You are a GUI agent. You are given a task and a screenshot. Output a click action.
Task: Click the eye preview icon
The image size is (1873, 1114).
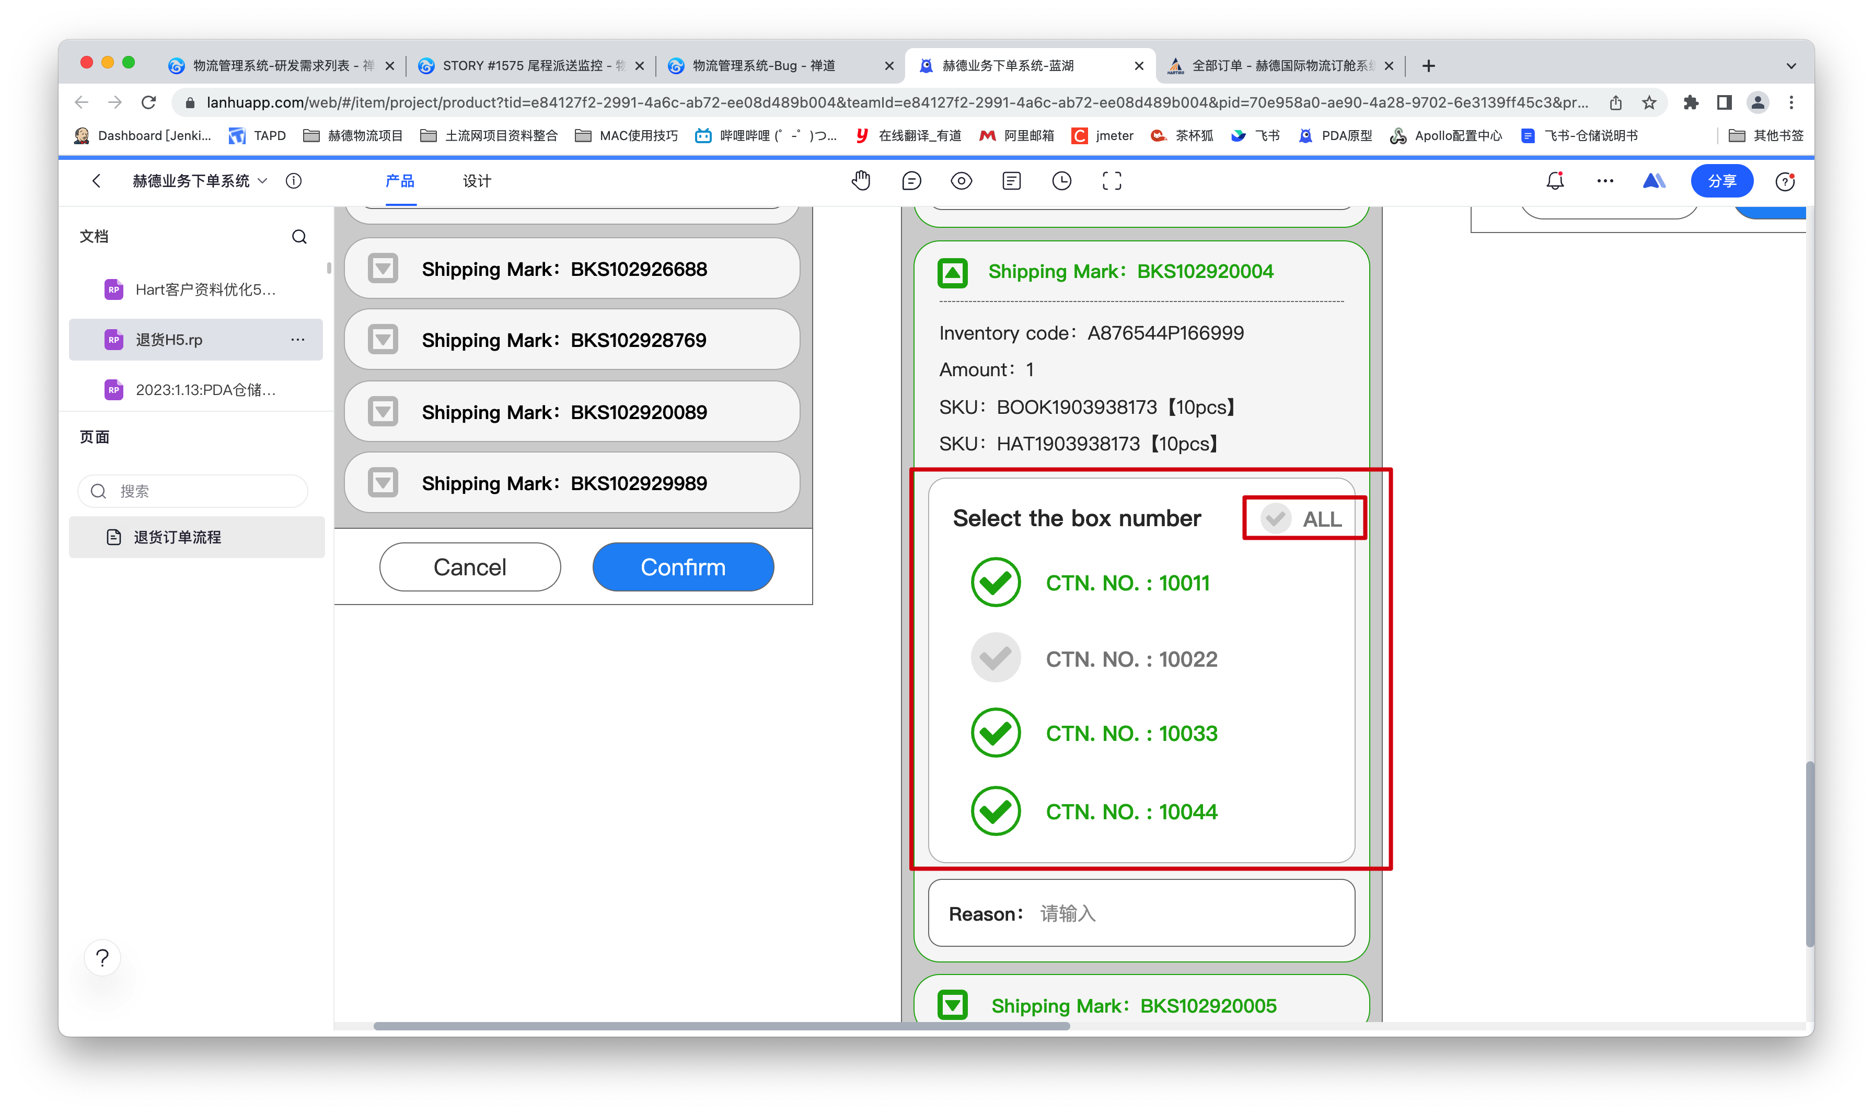click(961, 181)
